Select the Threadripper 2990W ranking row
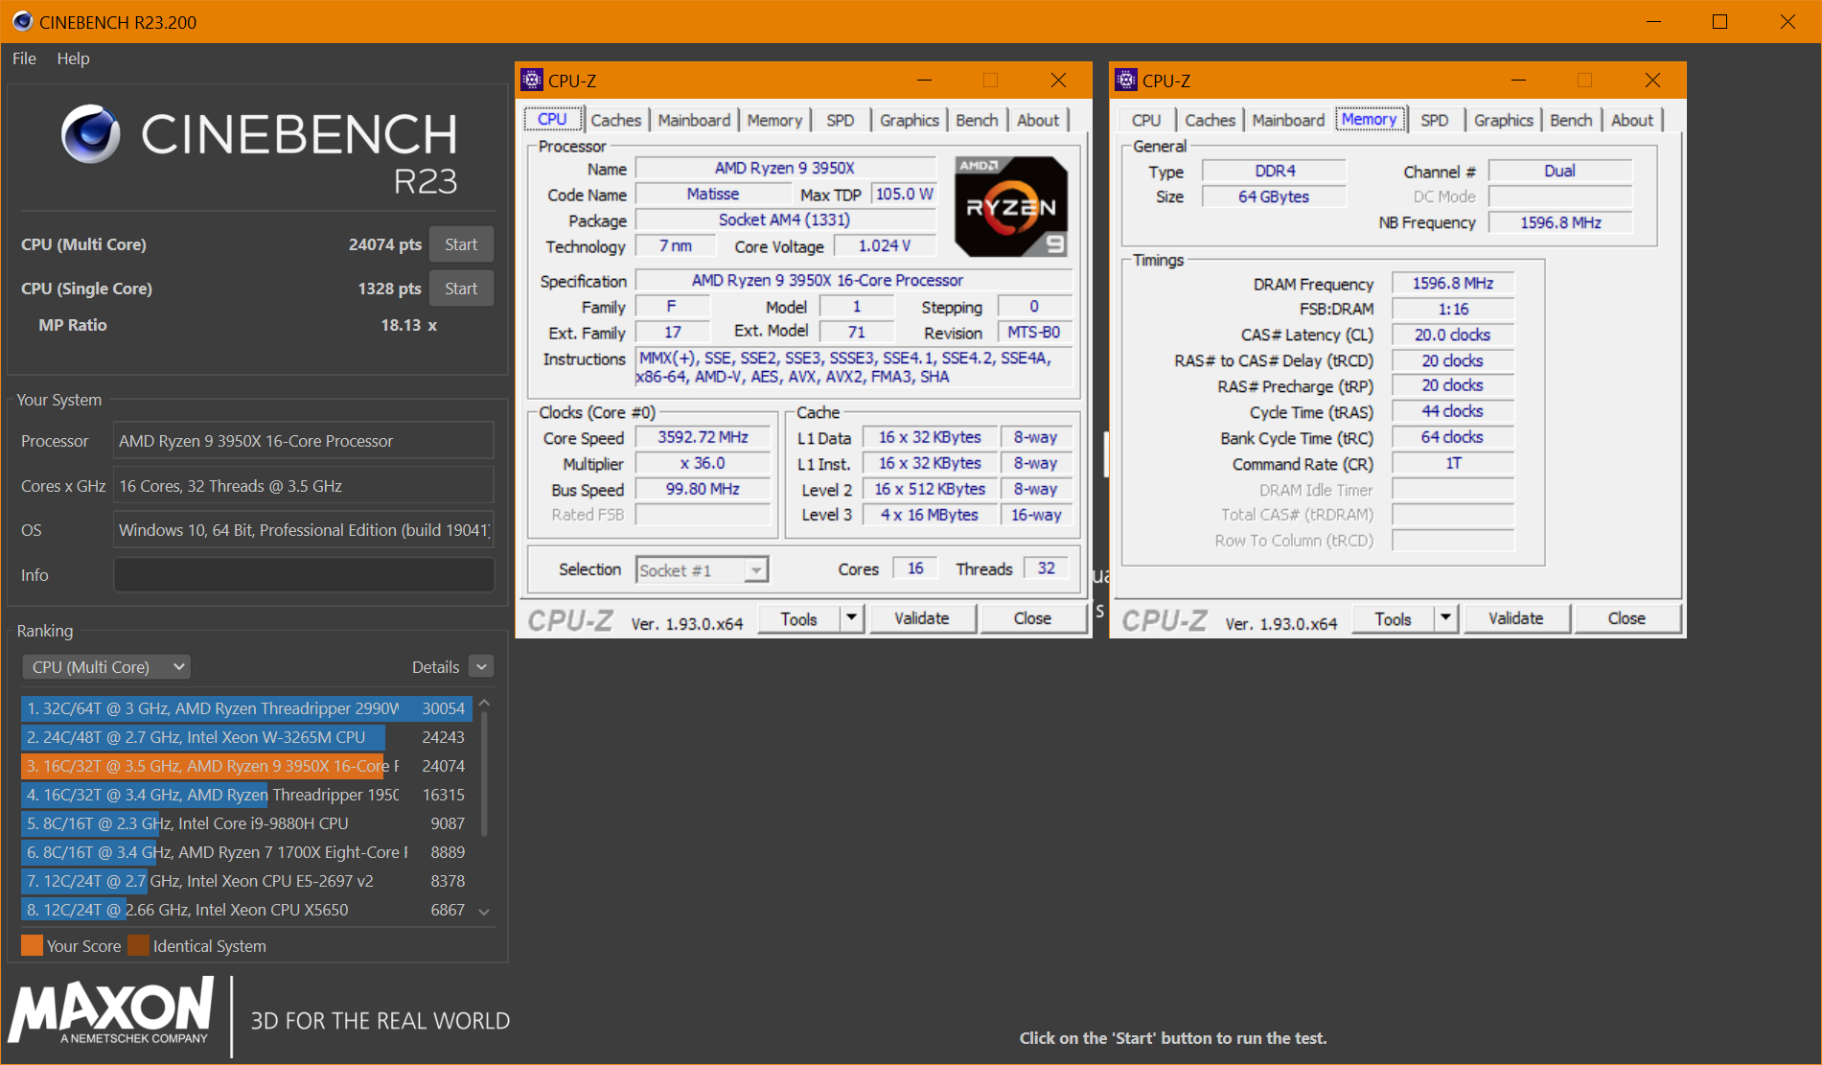This screenshot has height=1065, width=1822. click(245, 708)
